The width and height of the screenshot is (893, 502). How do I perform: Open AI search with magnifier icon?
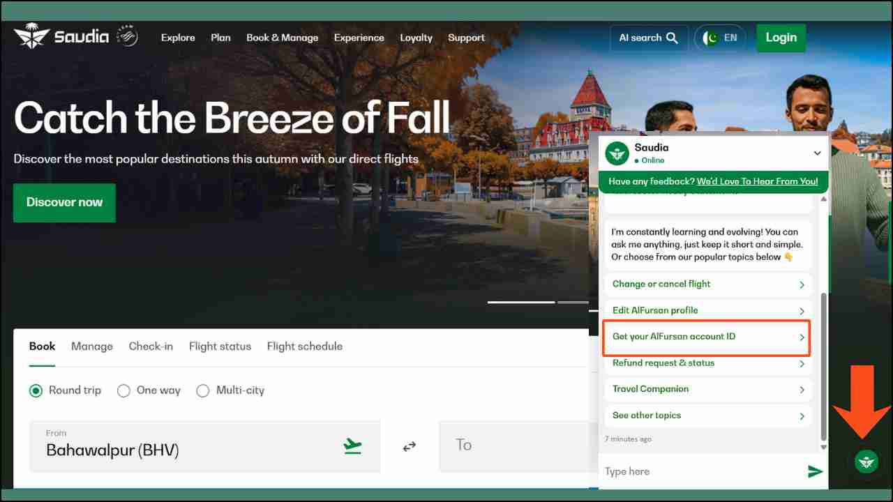(648, 38)
